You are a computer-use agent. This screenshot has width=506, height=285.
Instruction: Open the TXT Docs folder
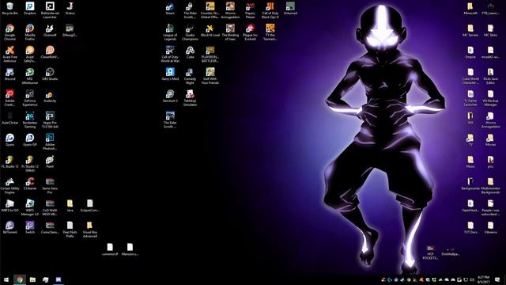point(470,228)
